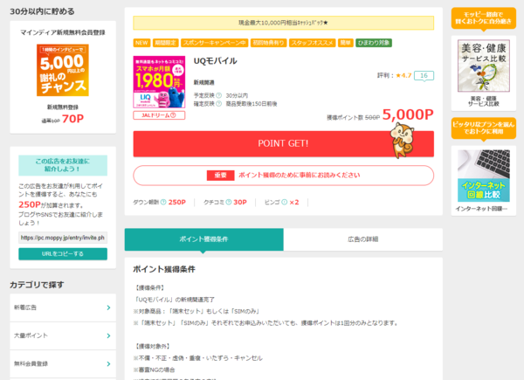Click the カテゴリで探す heading
Screen dimensions: 524x380
(x=37, y=285)
